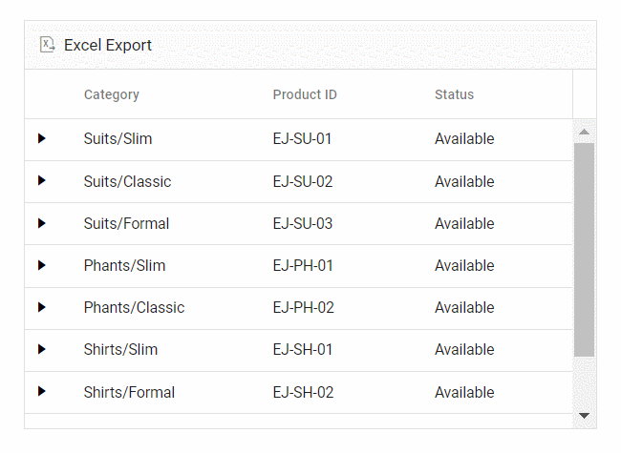Expand the Shirts/Slim row

pyautogui.click(x=41, y=349)
